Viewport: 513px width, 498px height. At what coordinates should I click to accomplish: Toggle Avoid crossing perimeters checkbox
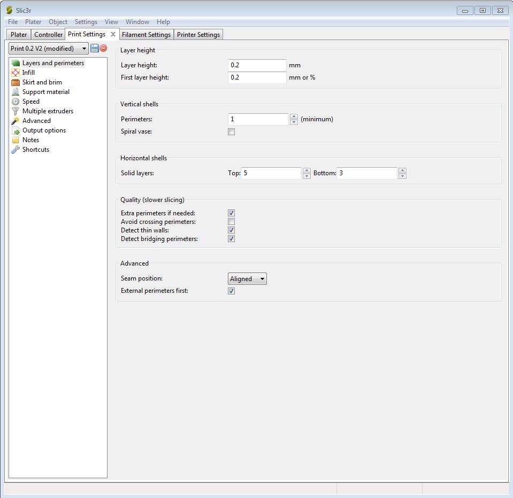point(231,222)
